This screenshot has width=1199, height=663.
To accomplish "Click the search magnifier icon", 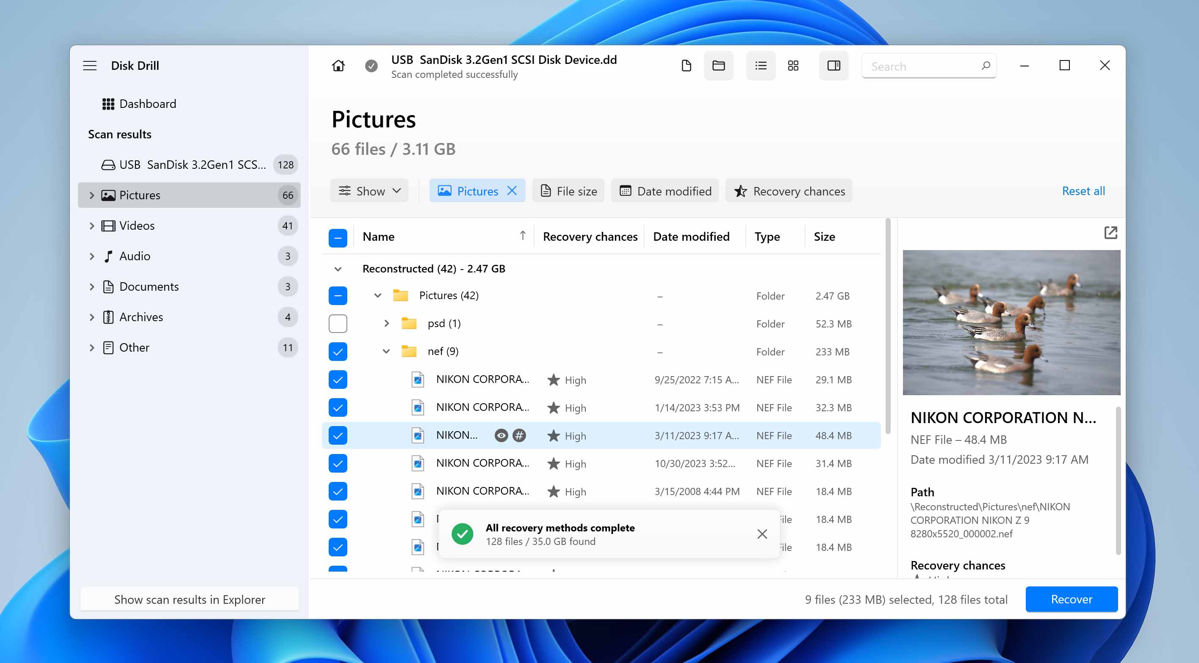I will 986,66.
